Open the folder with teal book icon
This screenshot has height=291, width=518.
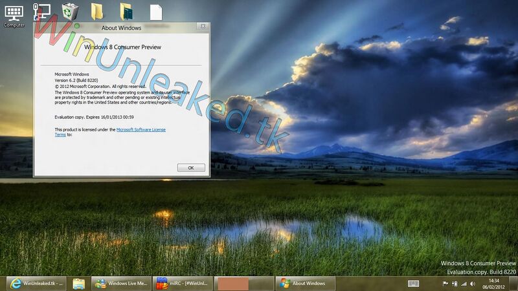126,12
